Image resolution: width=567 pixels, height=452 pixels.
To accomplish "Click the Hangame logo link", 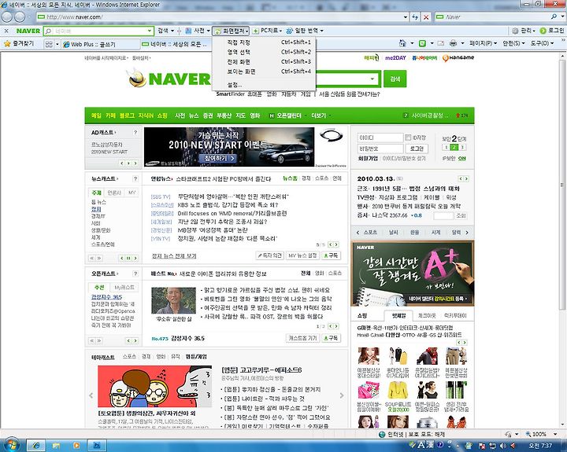I will pyautogui.click(x=458, y=57).
